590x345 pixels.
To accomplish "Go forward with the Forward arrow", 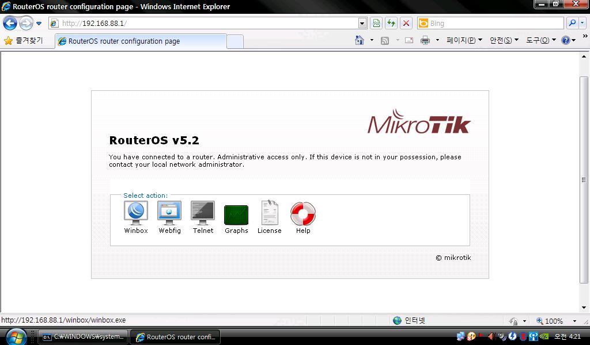I will click(x=26, y=23).
